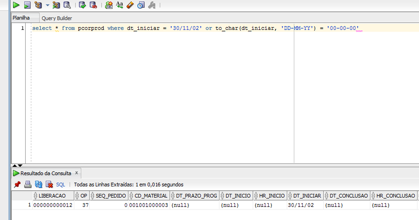The height and width of the screenshot is (220, 419).
Task: Clear the worksheet with the eraser icon
Action: [130, 5]
